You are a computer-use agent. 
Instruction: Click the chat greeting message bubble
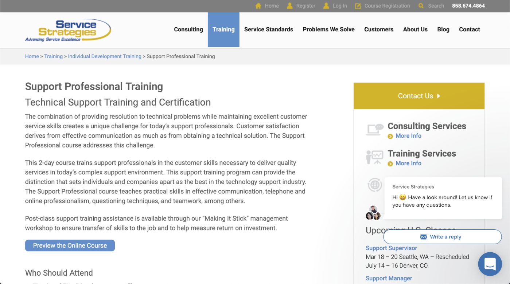(x=443, y=198)
